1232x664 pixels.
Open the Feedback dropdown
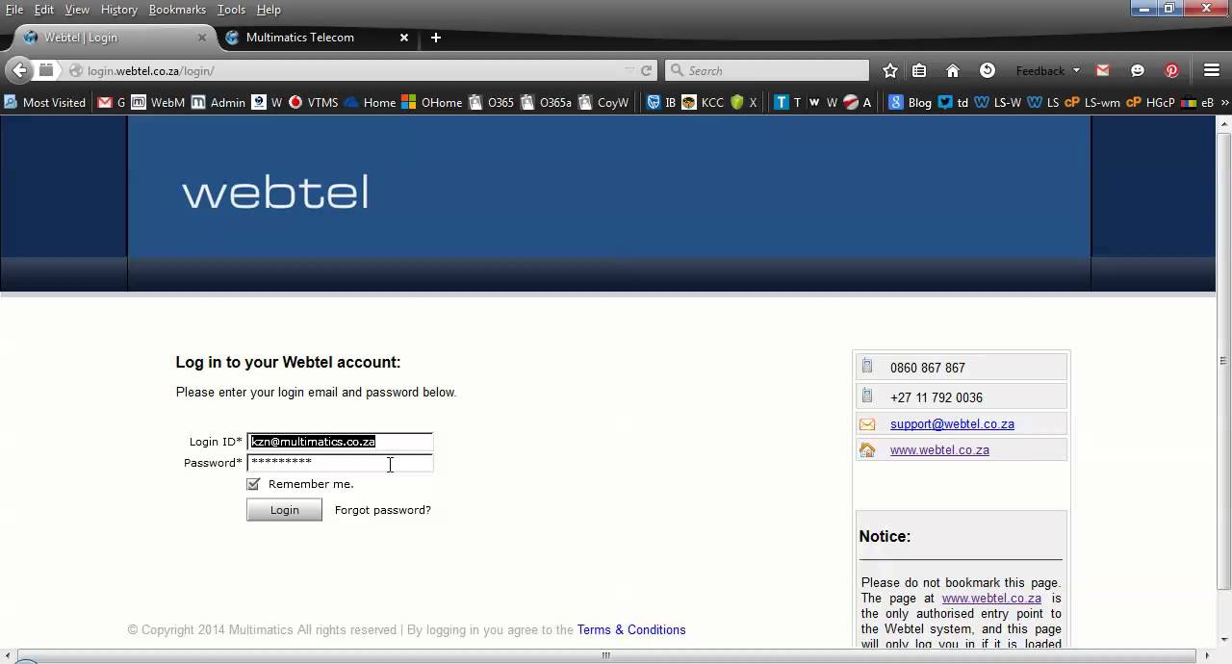coord(1048,70)
